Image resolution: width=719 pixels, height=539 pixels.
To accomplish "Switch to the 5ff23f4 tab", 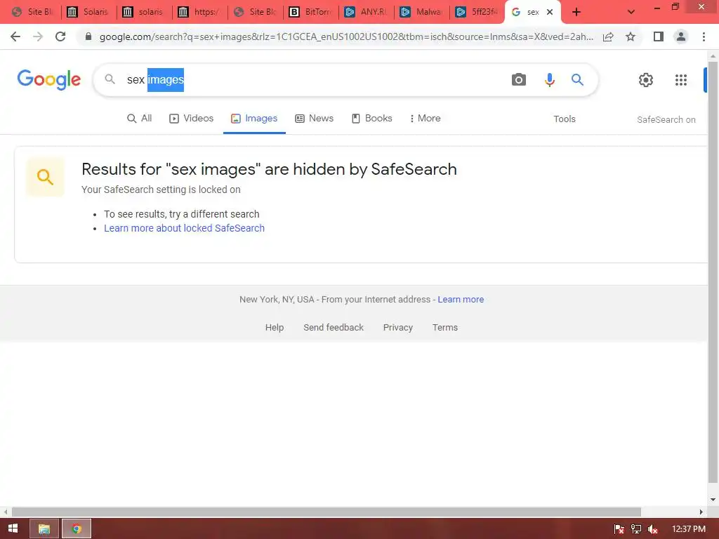I will pyautogui.click(x=477, y=12).
